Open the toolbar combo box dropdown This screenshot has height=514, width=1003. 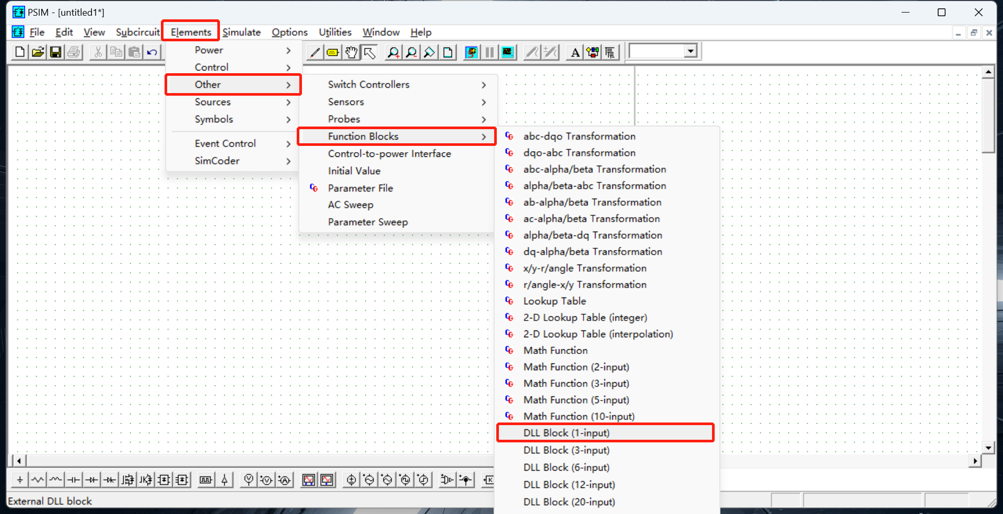click(x=691, y=51)
